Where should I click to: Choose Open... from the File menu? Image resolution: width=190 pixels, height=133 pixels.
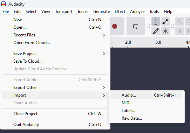55,27
